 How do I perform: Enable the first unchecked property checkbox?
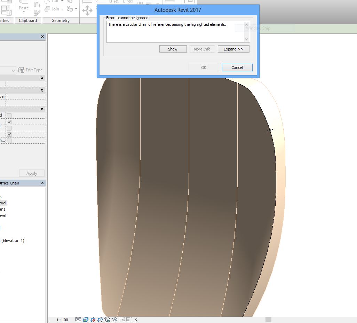[9, 115]
